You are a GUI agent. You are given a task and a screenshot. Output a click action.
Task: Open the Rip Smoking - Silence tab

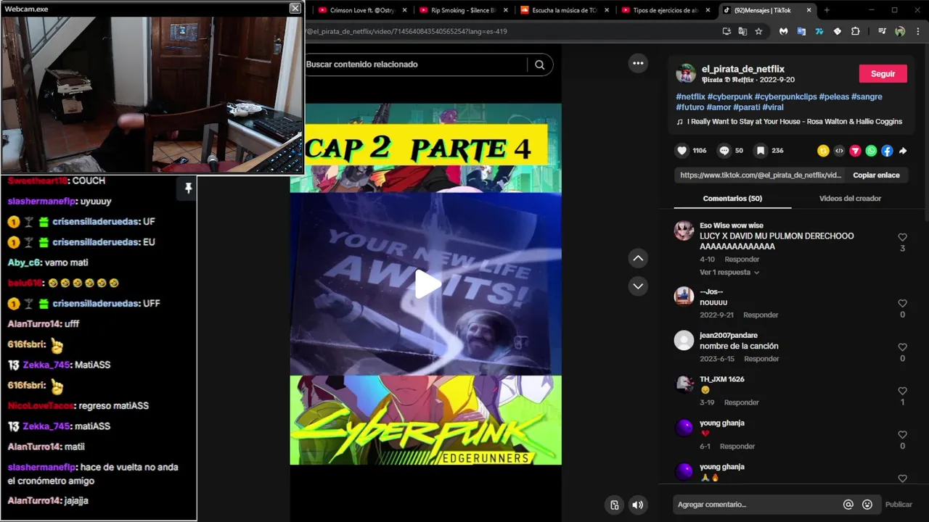462,10
